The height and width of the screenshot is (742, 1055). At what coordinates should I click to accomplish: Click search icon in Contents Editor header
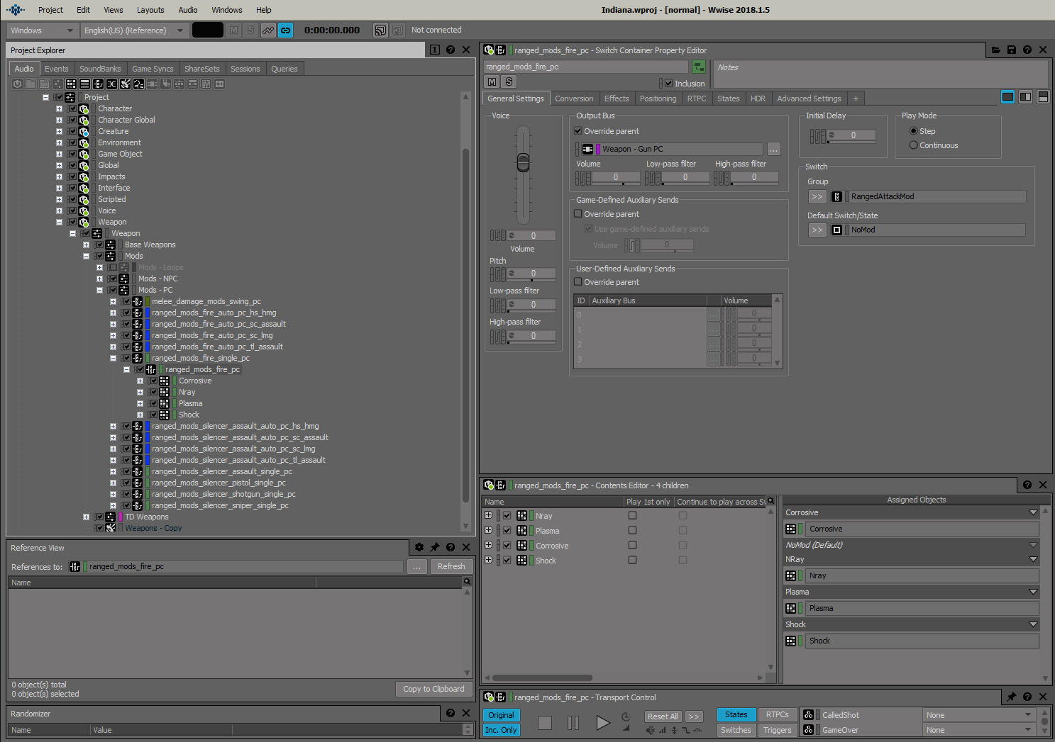click(x=770, y=501)
